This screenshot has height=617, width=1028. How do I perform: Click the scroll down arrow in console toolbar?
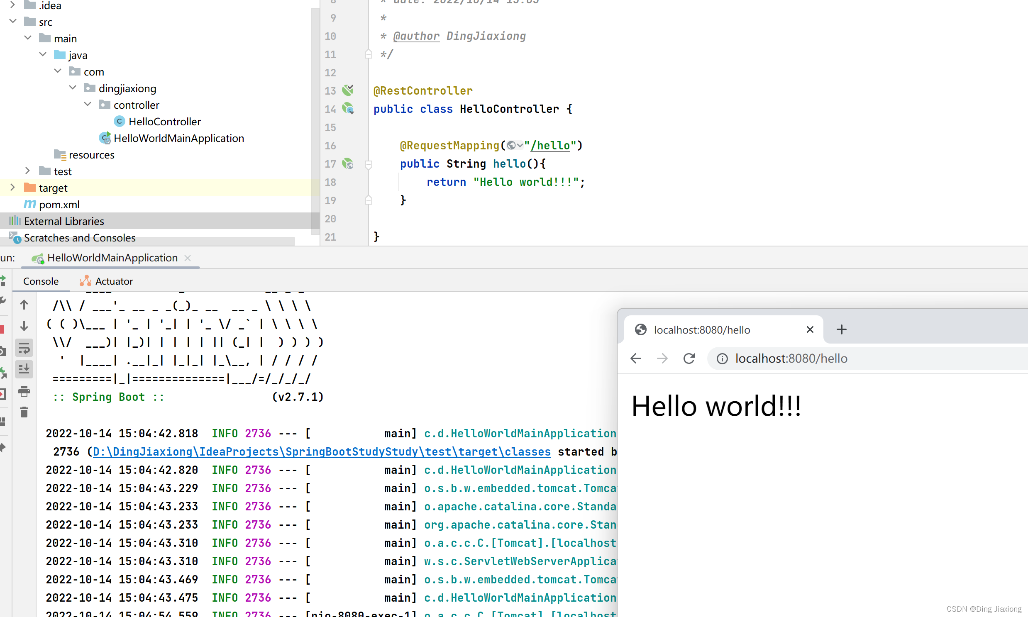pyautogui.click(x=24, y=326)
